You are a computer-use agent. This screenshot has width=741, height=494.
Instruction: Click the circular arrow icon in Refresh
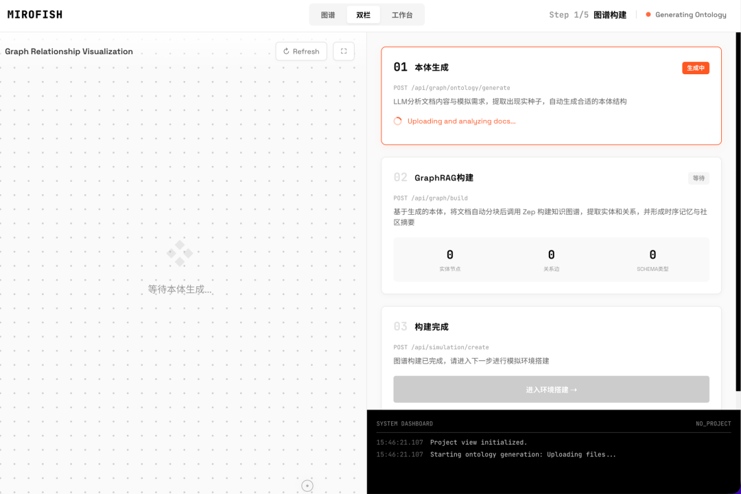tap(286, 51)
